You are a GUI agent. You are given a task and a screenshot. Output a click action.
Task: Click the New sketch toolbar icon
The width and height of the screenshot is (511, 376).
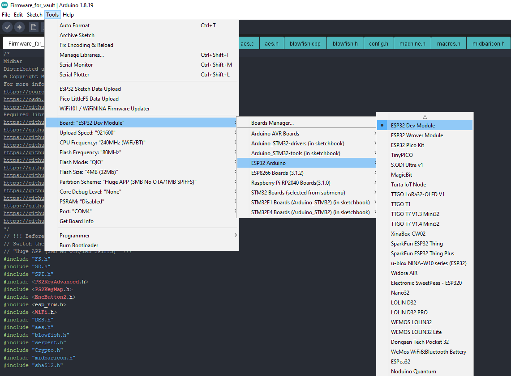34,27
